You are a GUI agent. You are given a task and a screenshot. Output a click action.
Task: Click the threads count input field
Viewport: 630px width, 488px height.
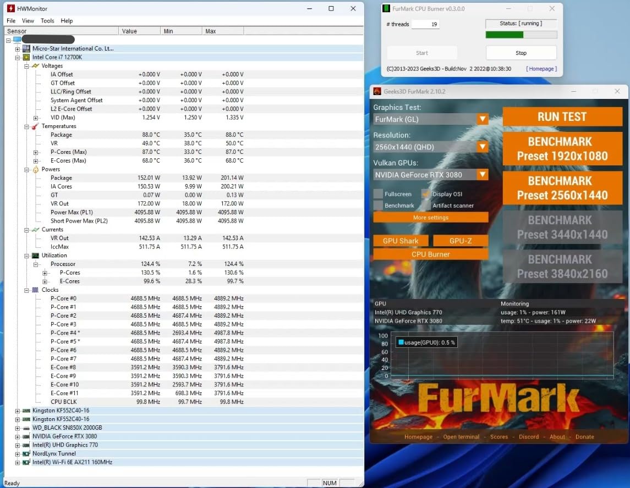(426, 24)
